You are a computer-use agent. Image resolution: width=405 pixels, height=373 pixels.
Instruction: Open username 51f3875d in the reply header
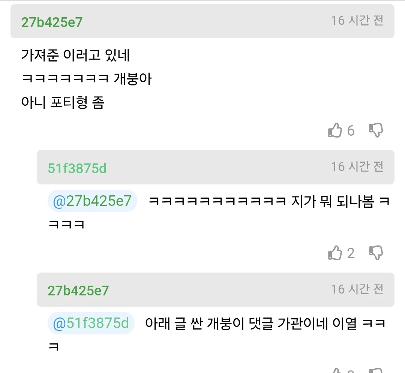point(77,168)
